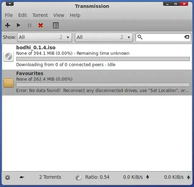Click the magnifier search icon
This screenshot has width=194, height=187.
[140, 37]
